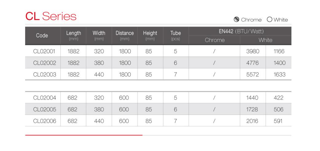Select the CL Series title

51,16
